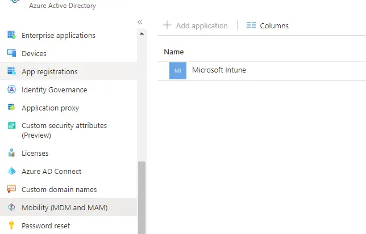Screen dimensions: 366x234
Task: Open Custom security attributes (Preview)
Action: [68, 130]
